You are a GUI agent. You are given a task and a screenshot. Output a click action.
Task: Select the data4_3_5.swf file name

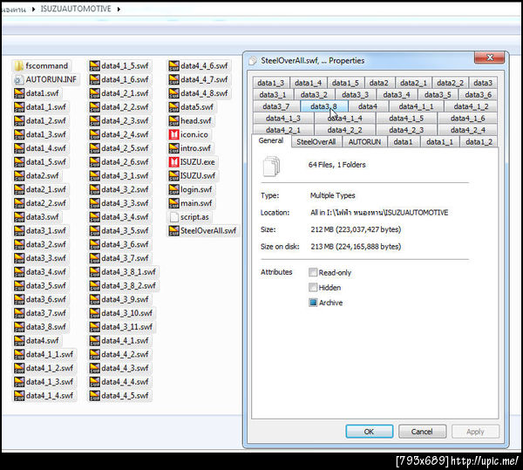click(125, 231)
